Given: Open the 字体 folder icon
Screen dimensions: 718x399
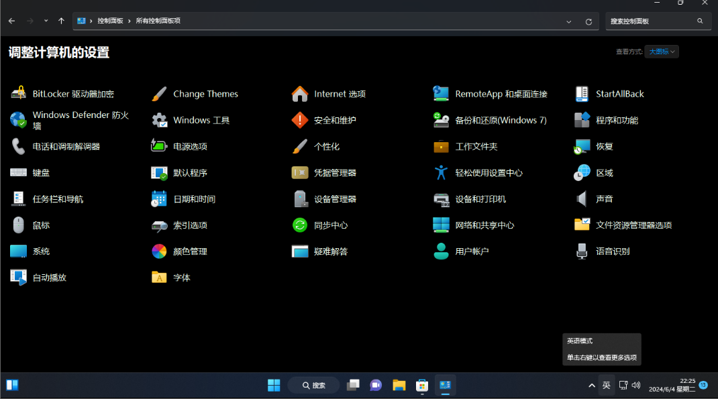Looking at the screenshot, I should 159,277.
